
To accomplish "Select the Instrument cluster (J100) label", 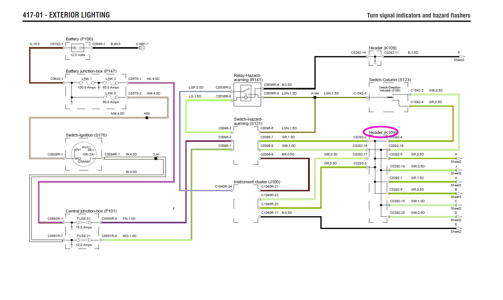I will (257, 182).
